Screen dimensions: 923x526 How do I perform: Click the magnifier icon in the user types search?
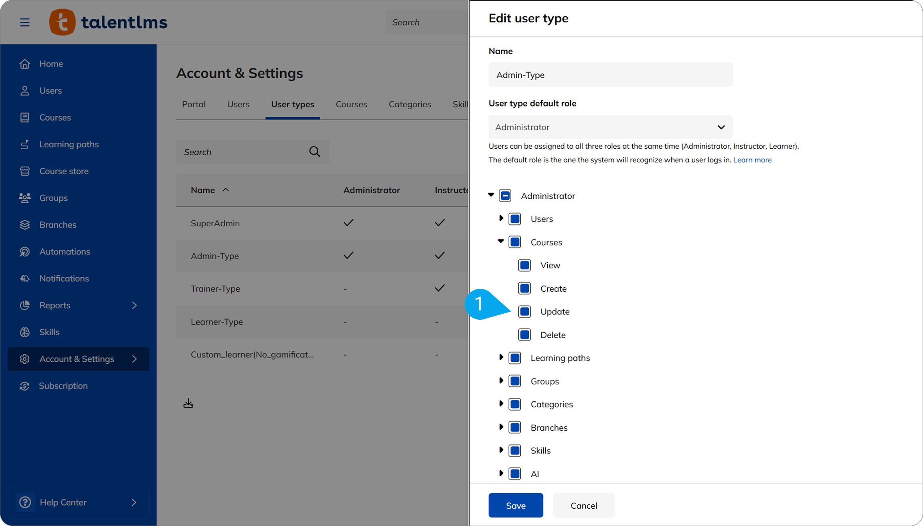(x=315, y=152)
